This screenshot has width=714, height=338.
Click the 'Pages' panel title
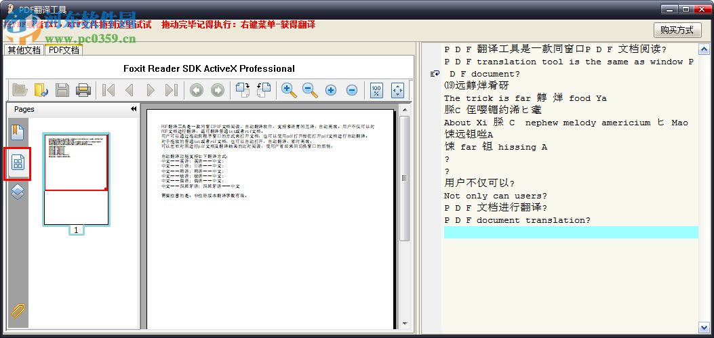click(x=24, y=109)
